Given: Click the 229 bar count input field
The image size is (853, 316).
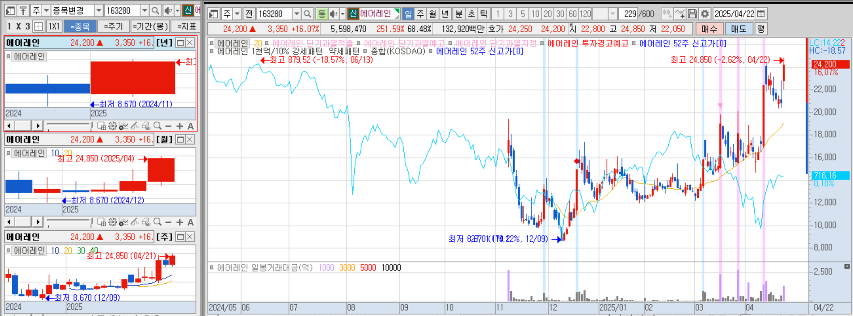Looking at the screenshot, I should tap(629, 14).
